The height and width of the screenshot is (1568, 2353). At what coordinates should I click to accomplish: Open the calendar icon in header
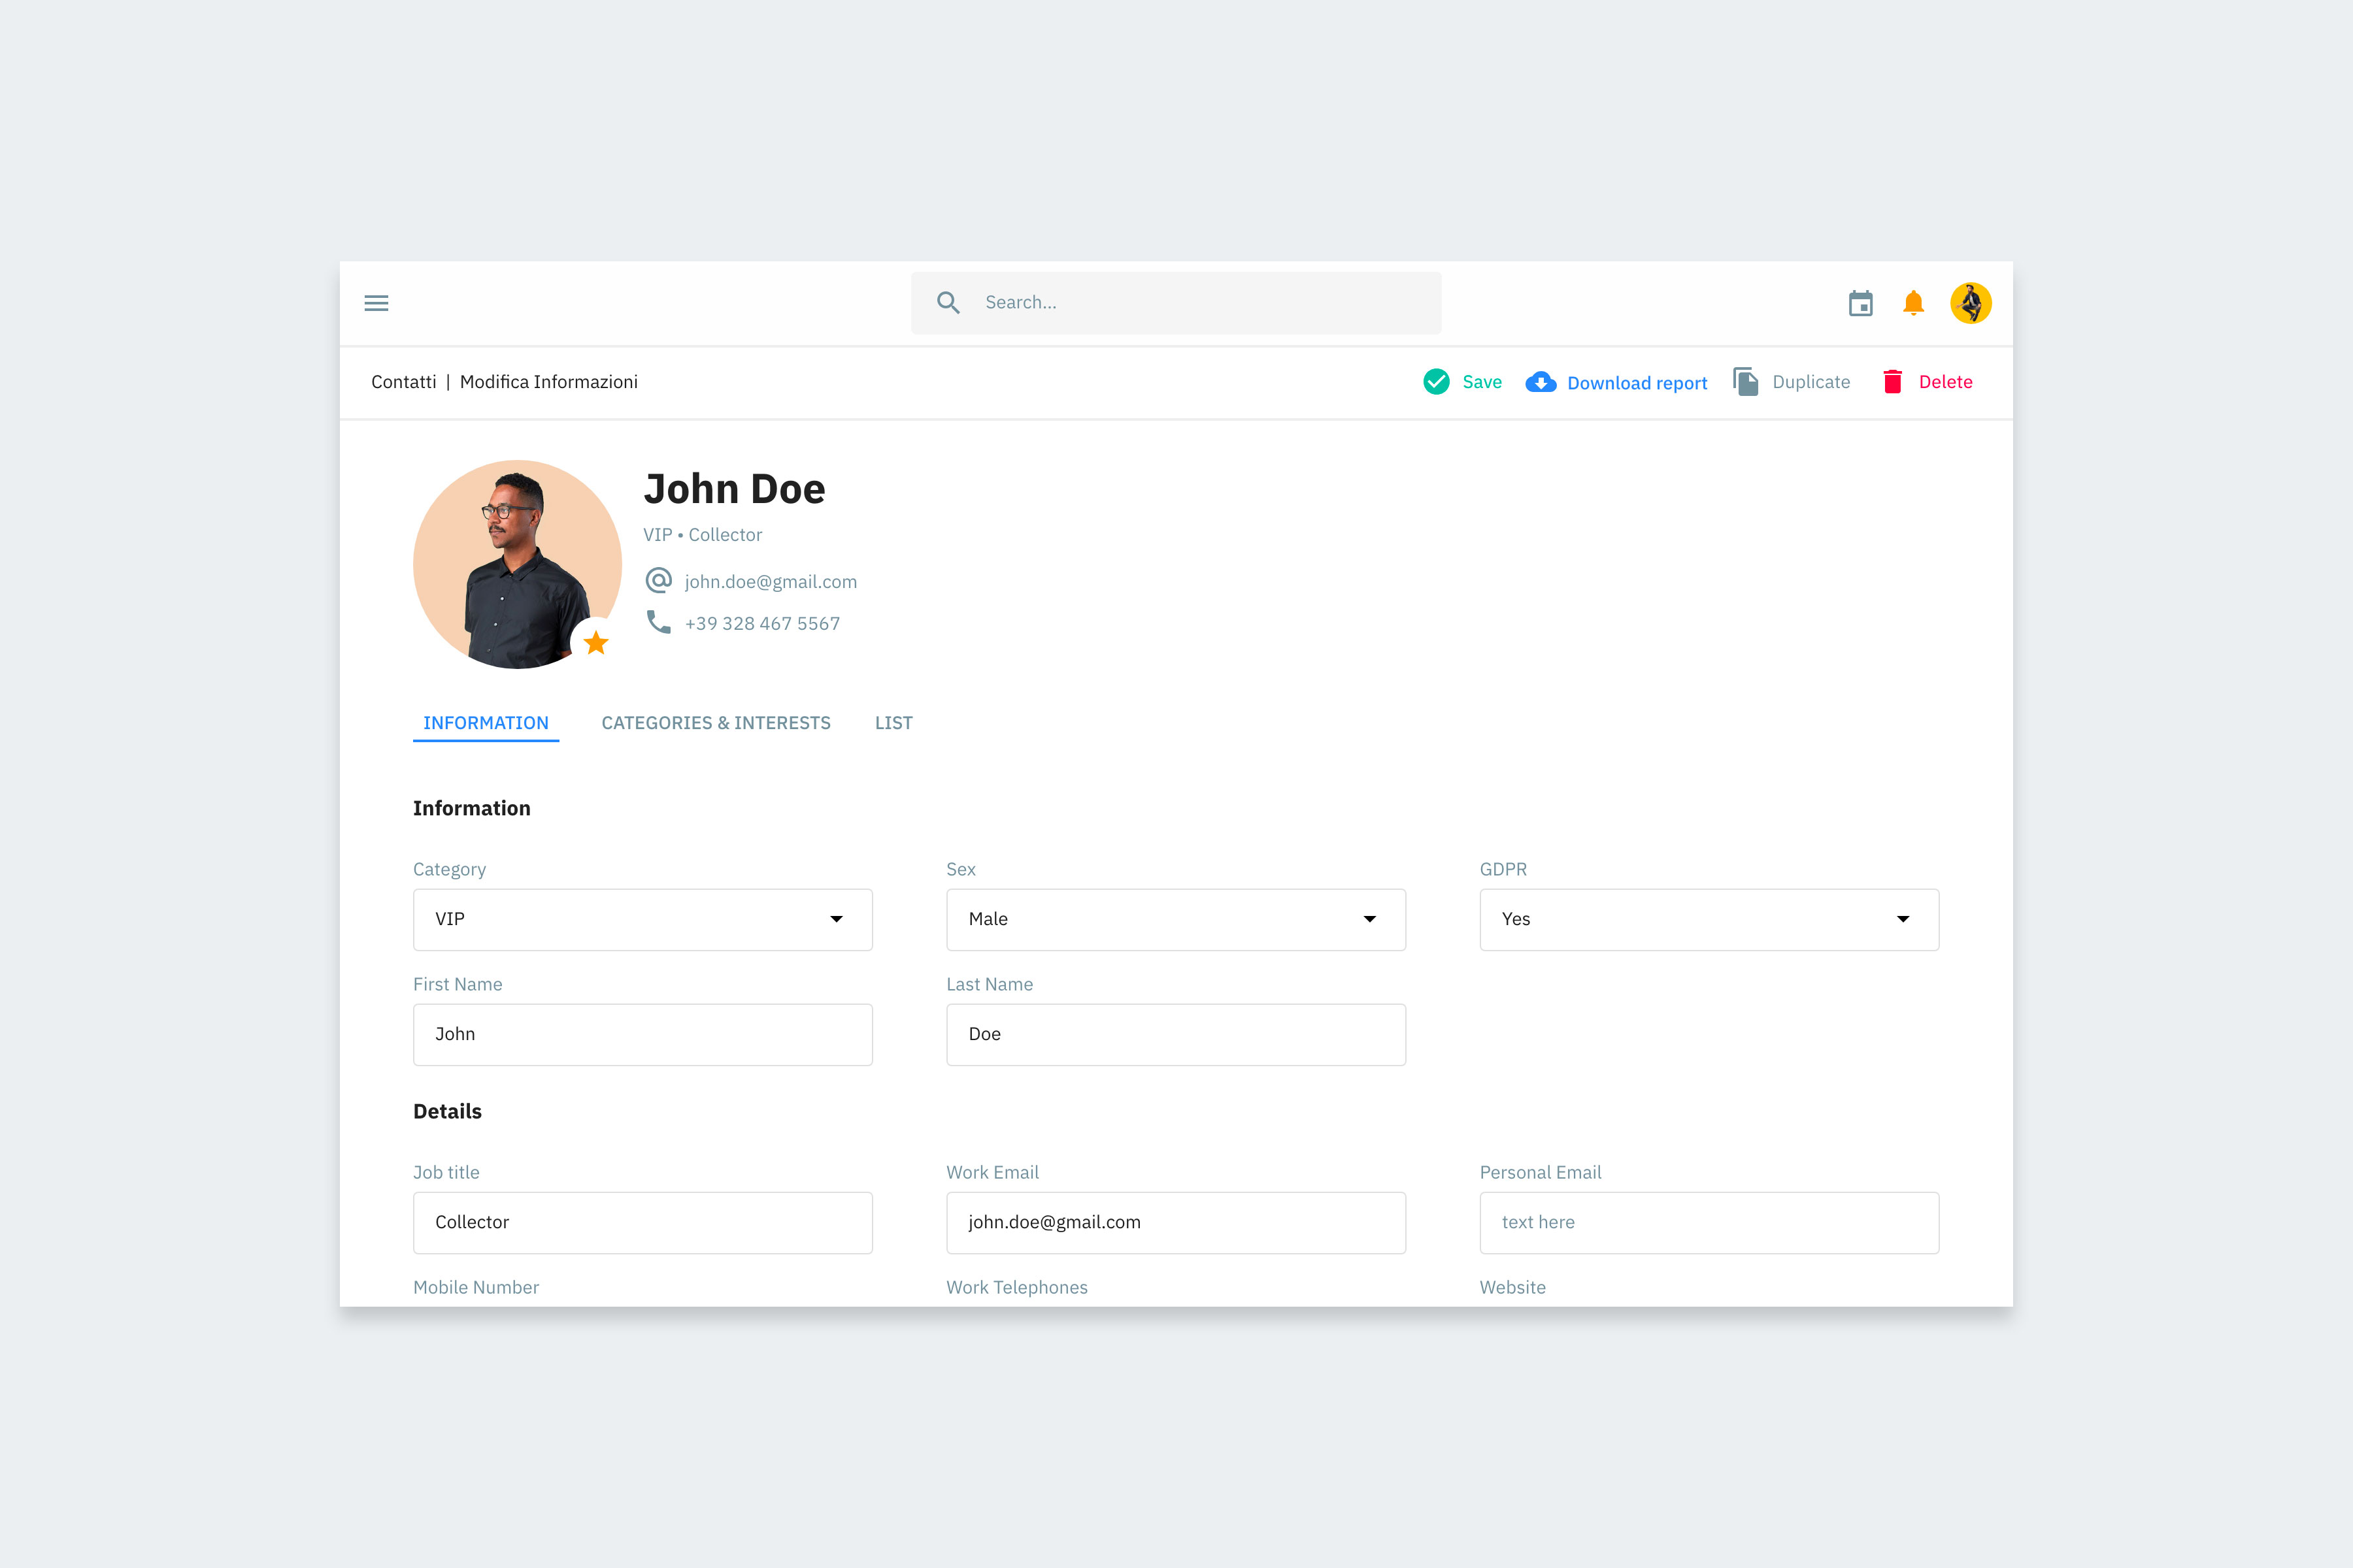[x=1861, y=303]
